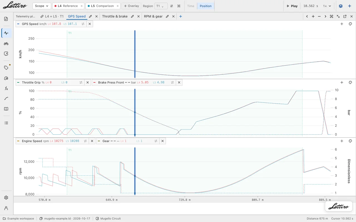This screenshot has width=356, height=222.
Task: Collapse panel with inward arrows icon
Action: coord(338,16)
